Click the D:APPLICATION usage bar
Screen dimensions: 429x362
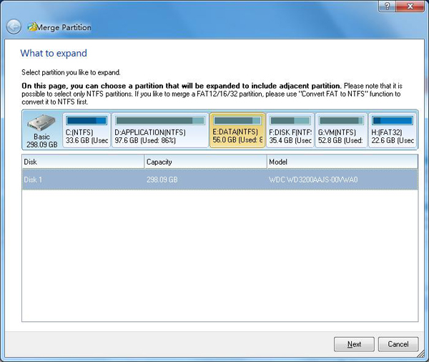[x=160, y=121]
